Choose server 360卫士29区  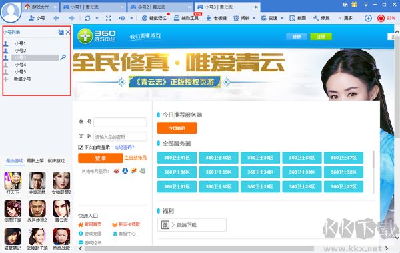click(260, 187)
